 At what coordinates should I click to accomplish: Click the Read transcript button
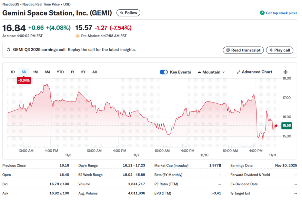click(x=243, y=50)
